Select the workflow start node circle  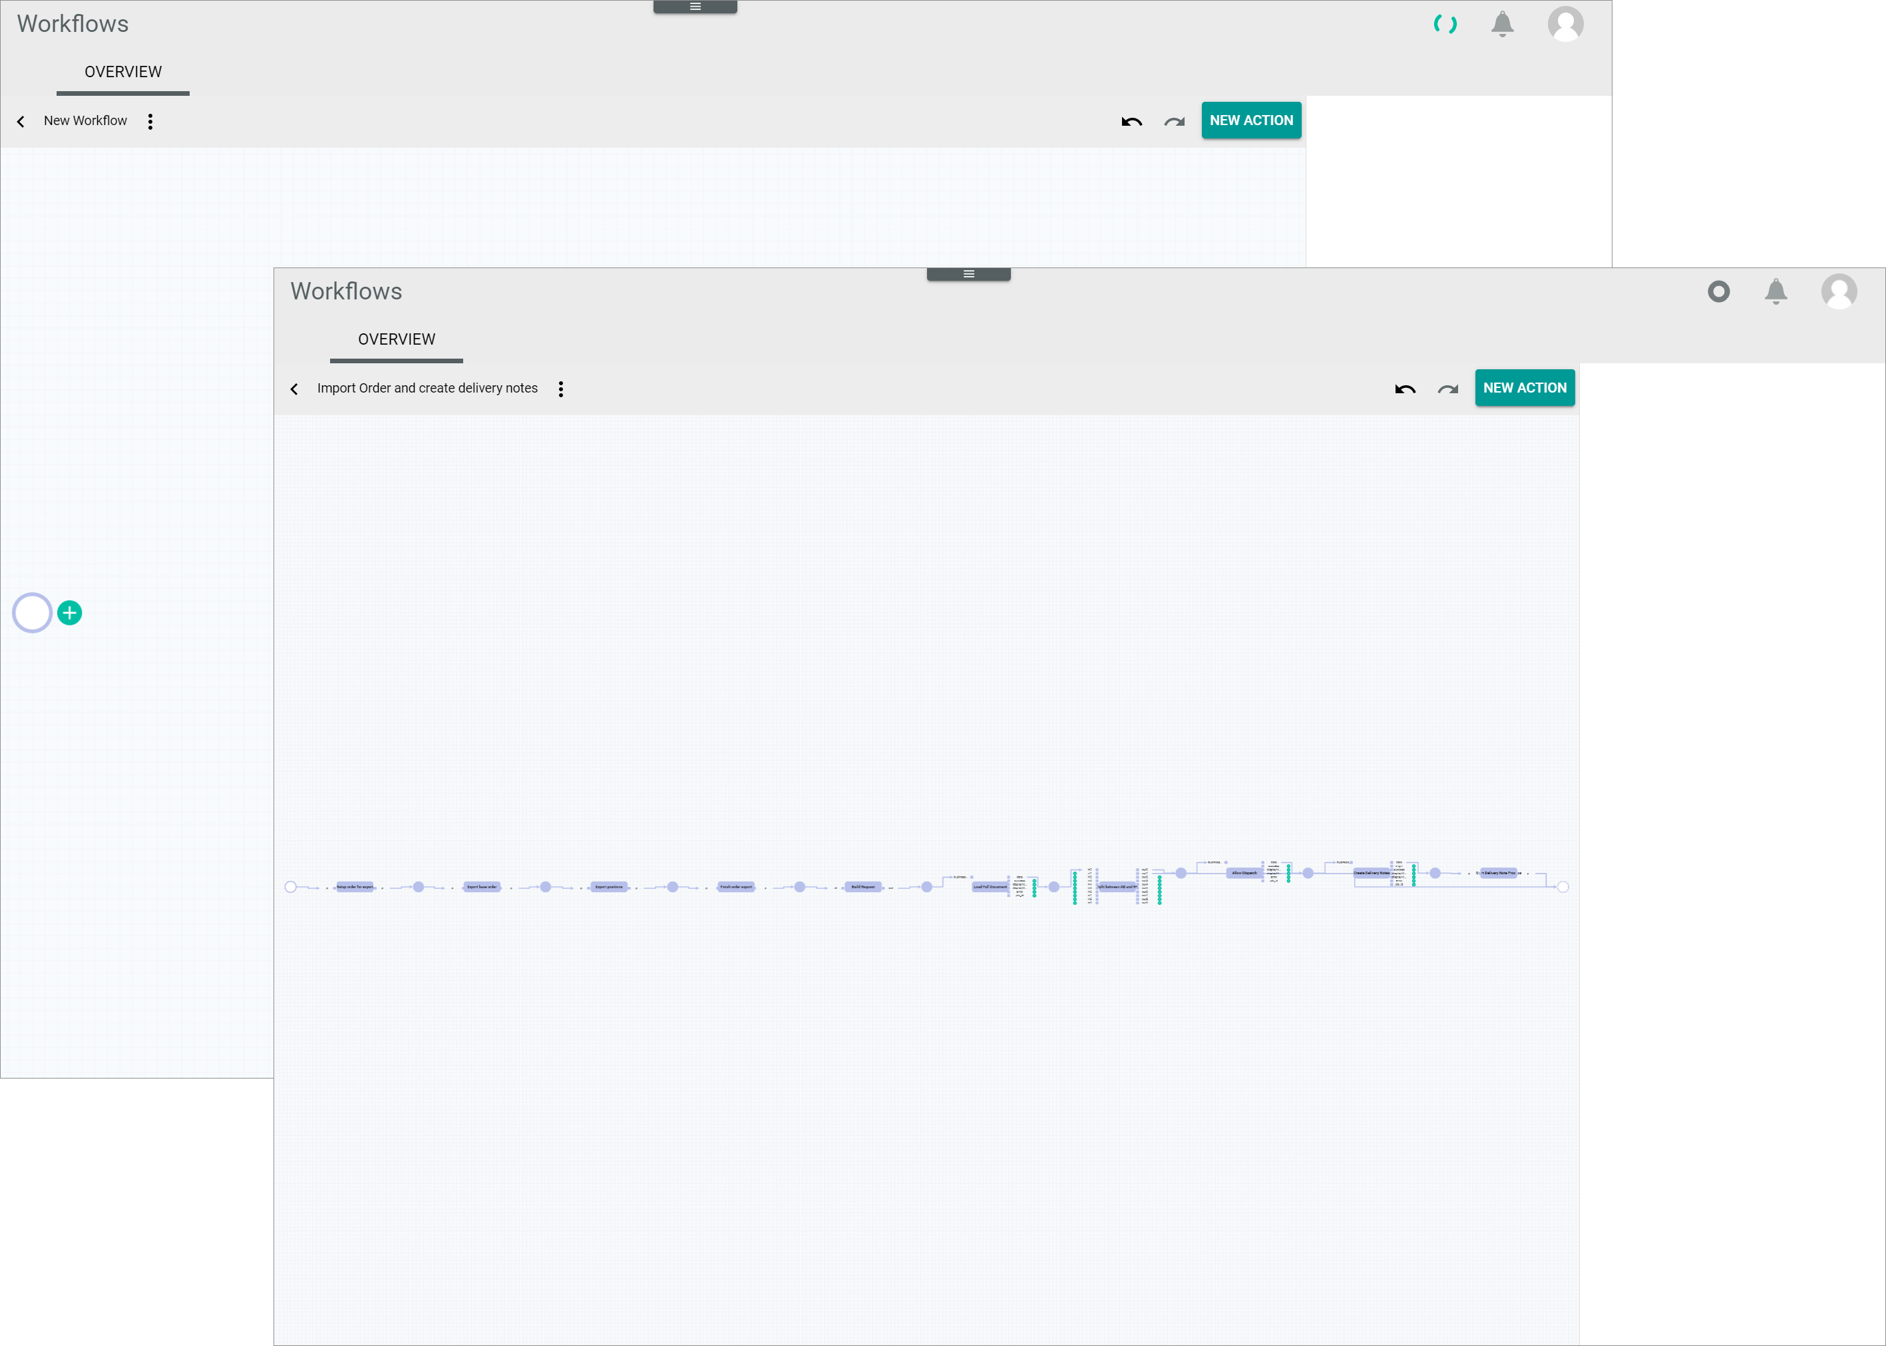[290, 887]
